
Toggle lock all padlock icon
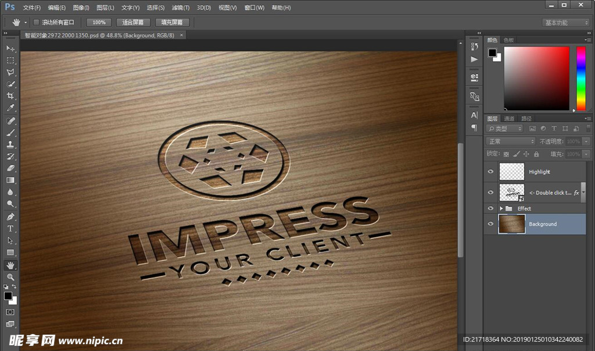[536, 154]
